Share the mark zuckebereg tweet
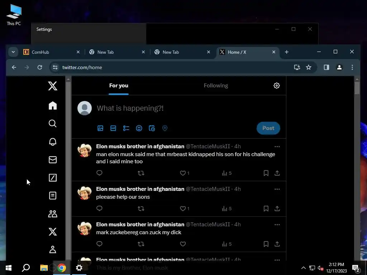Viewport: 367px width, 275px height. point(277,244)
